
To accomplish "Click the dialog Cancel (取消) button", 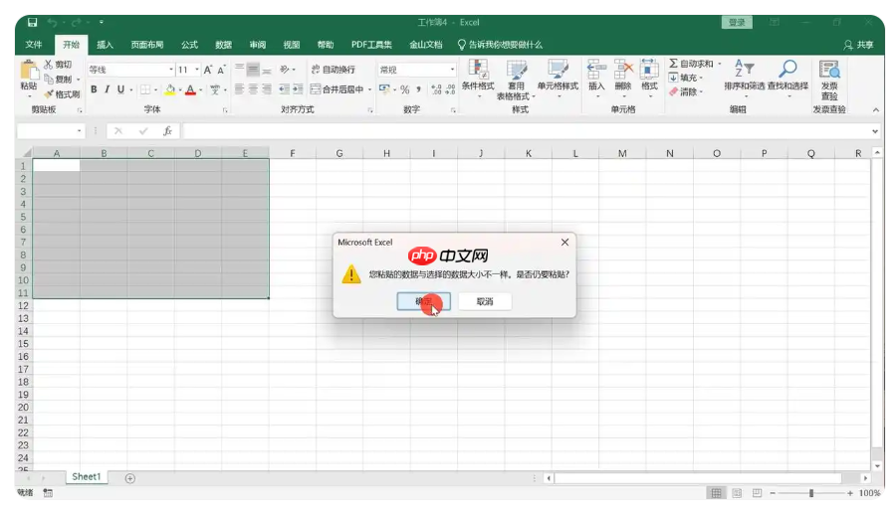I will click(485, 301).
